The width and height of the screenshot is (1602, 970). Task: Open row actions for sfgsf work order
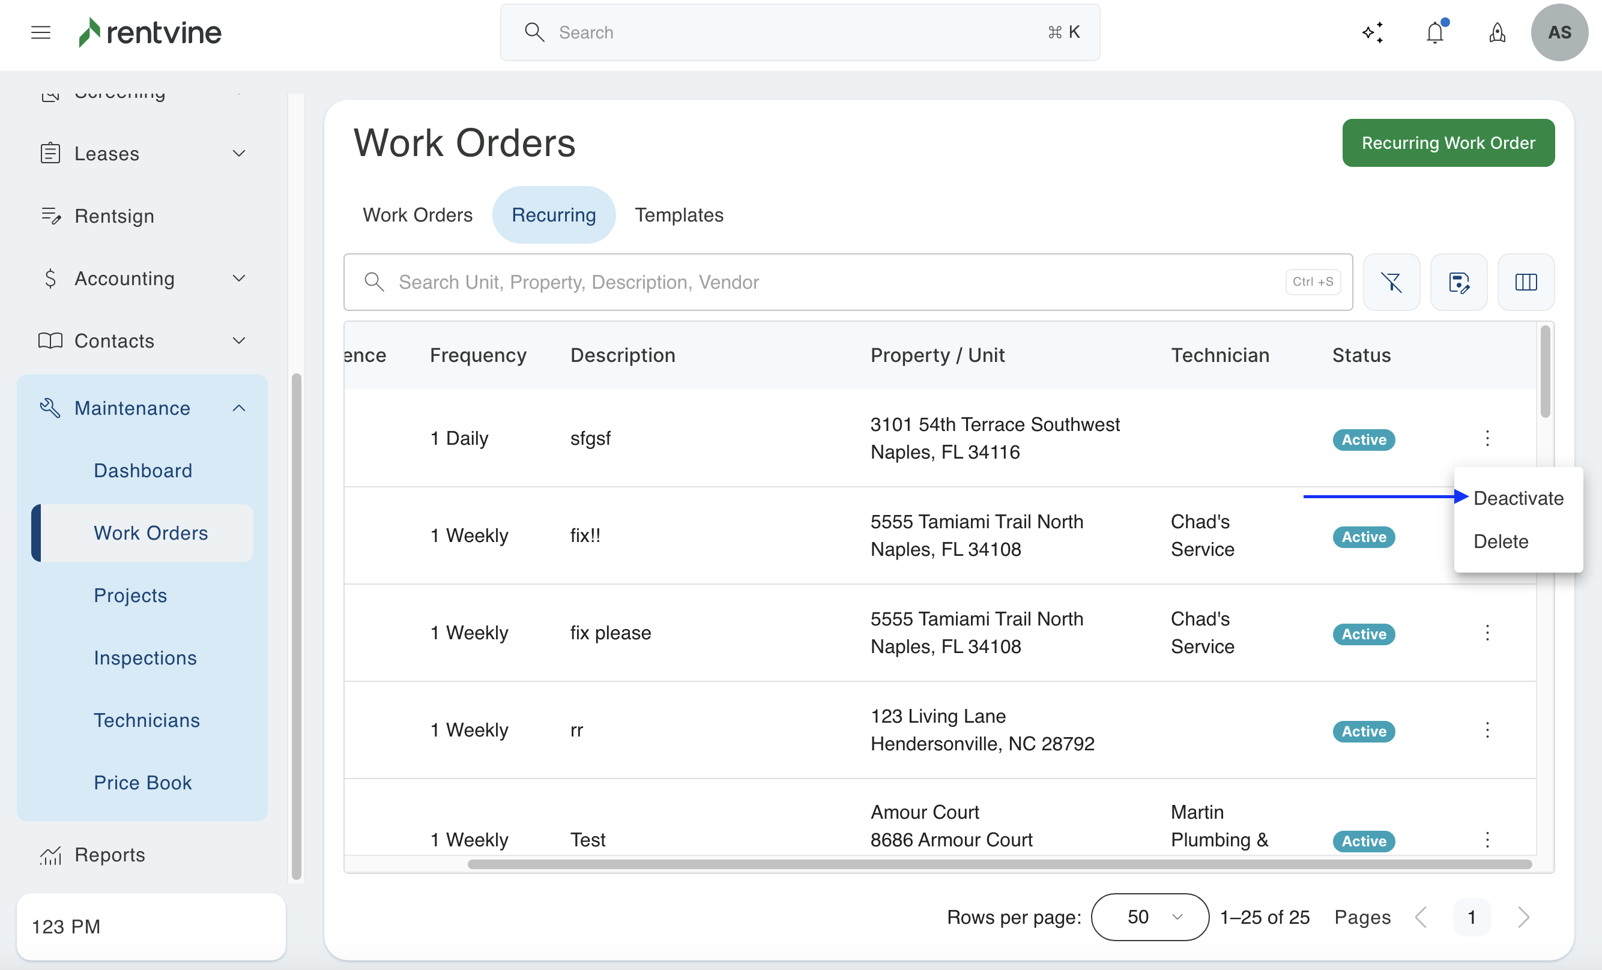[1487, 438]
